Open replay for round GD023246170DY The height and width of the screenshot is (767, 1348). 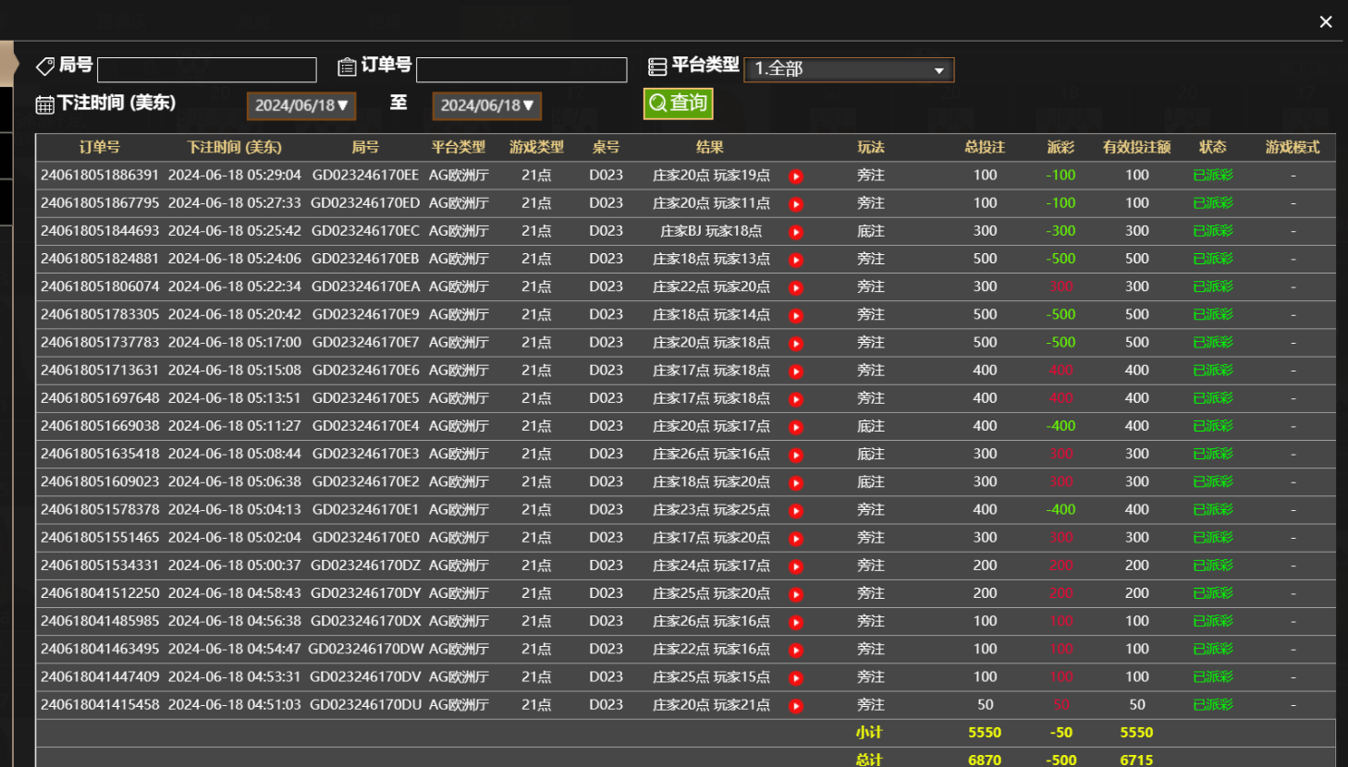tap(796, 594)
